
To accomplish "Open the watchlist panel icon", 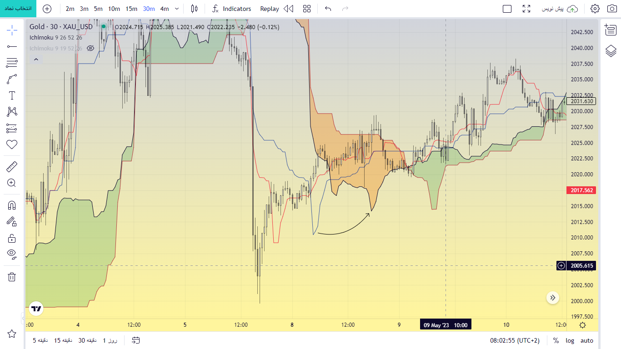I will point(611,30).
